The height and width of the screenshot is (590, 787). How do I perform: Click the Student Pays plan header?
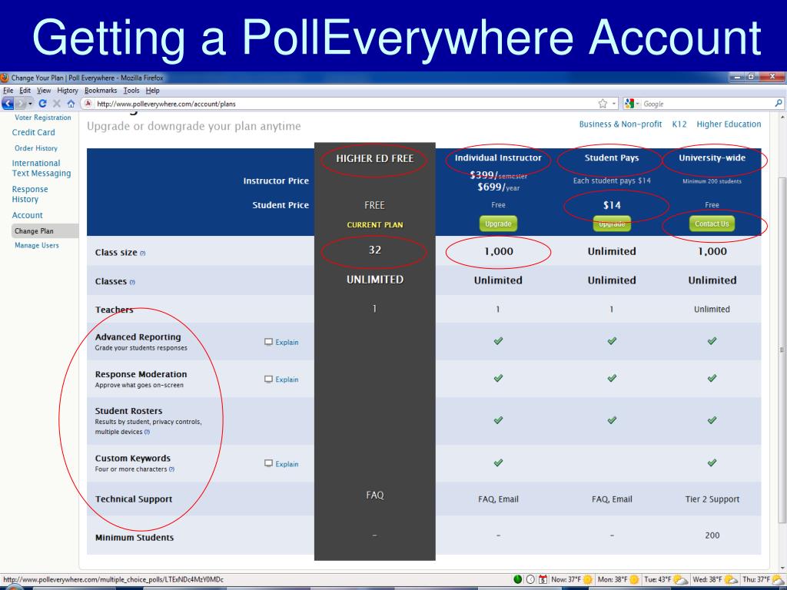click(612, 157)
